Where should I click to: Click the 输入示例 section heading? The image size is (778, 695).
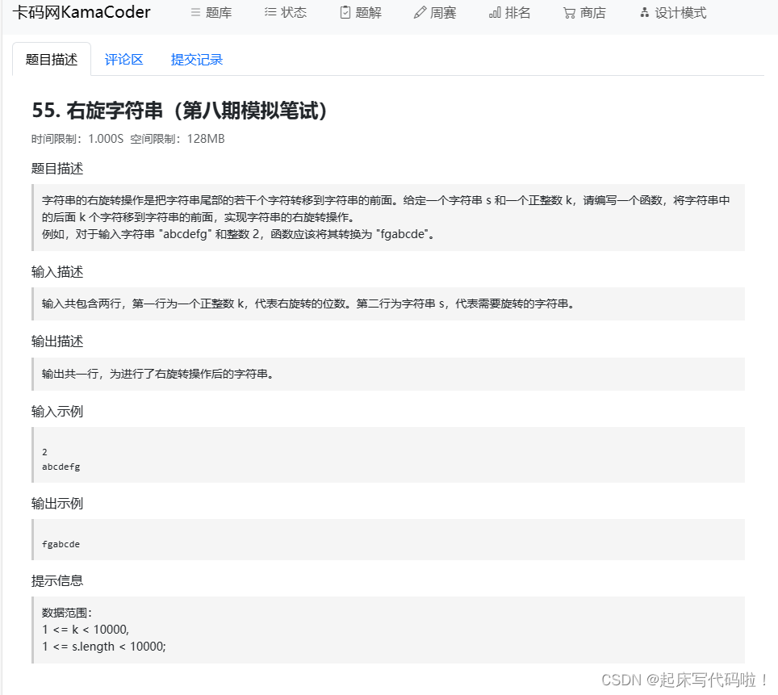click(57, 412)
